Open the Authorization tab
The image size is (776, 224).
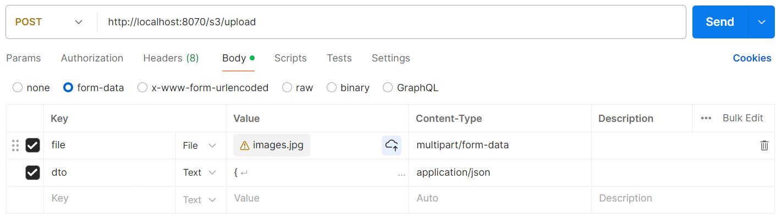tap(92, 58)
